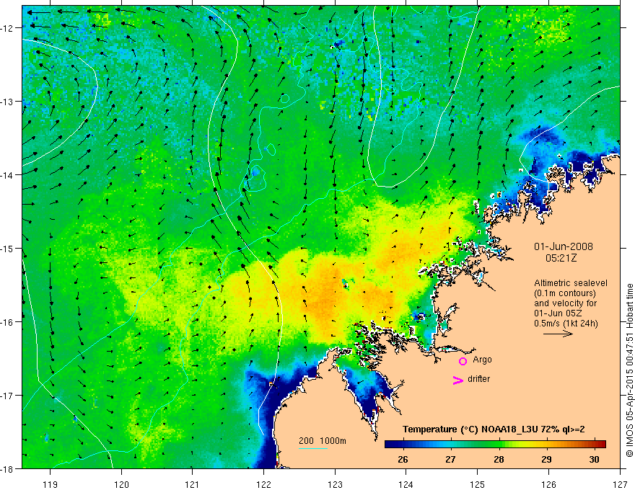Click the temperature color bar
The width and height of the screenshot is (635, 490).
click(495, 444)
